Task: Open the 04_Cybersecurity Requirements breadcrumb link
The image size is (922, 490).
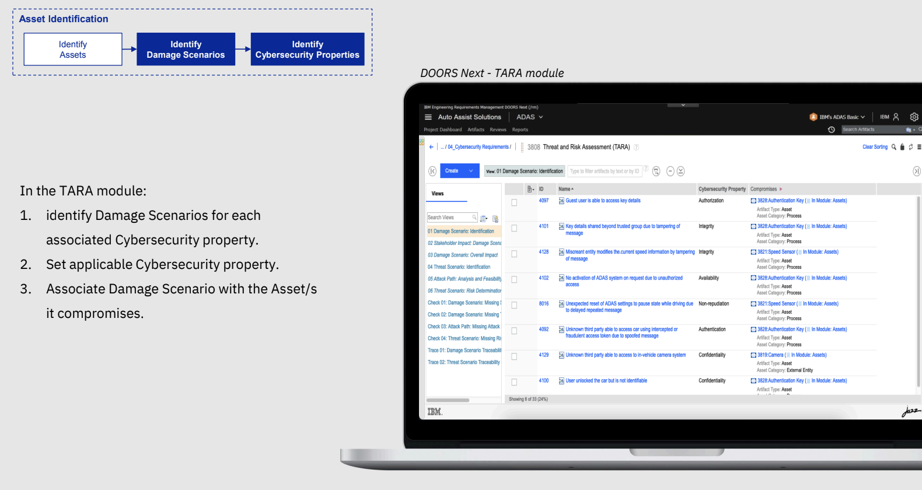Action: pyautogui.click(x=479, y=147)
